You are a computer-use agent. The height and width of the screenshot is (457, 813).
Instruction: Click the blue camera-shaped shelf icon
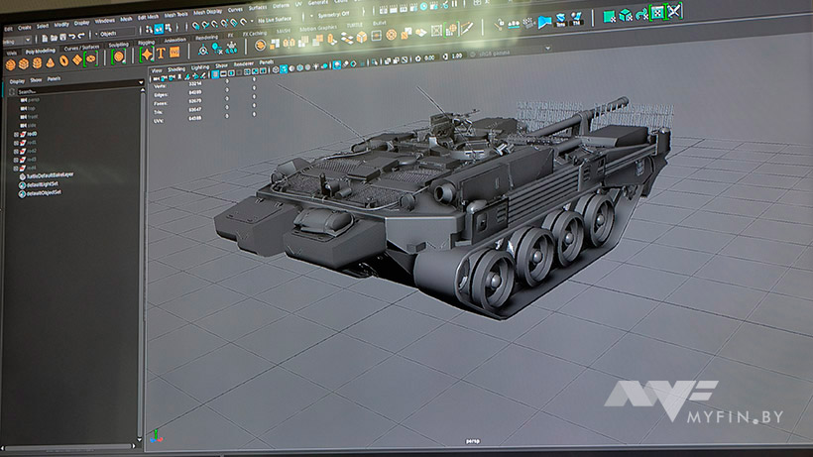(x=544, y=18)
